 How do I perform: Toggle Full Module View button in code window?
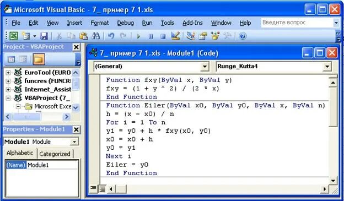(102, 188)
